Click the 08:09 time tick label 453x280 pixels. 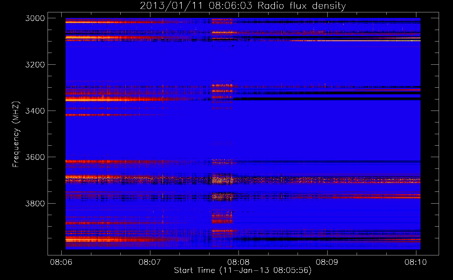click(x=327, y=262)
